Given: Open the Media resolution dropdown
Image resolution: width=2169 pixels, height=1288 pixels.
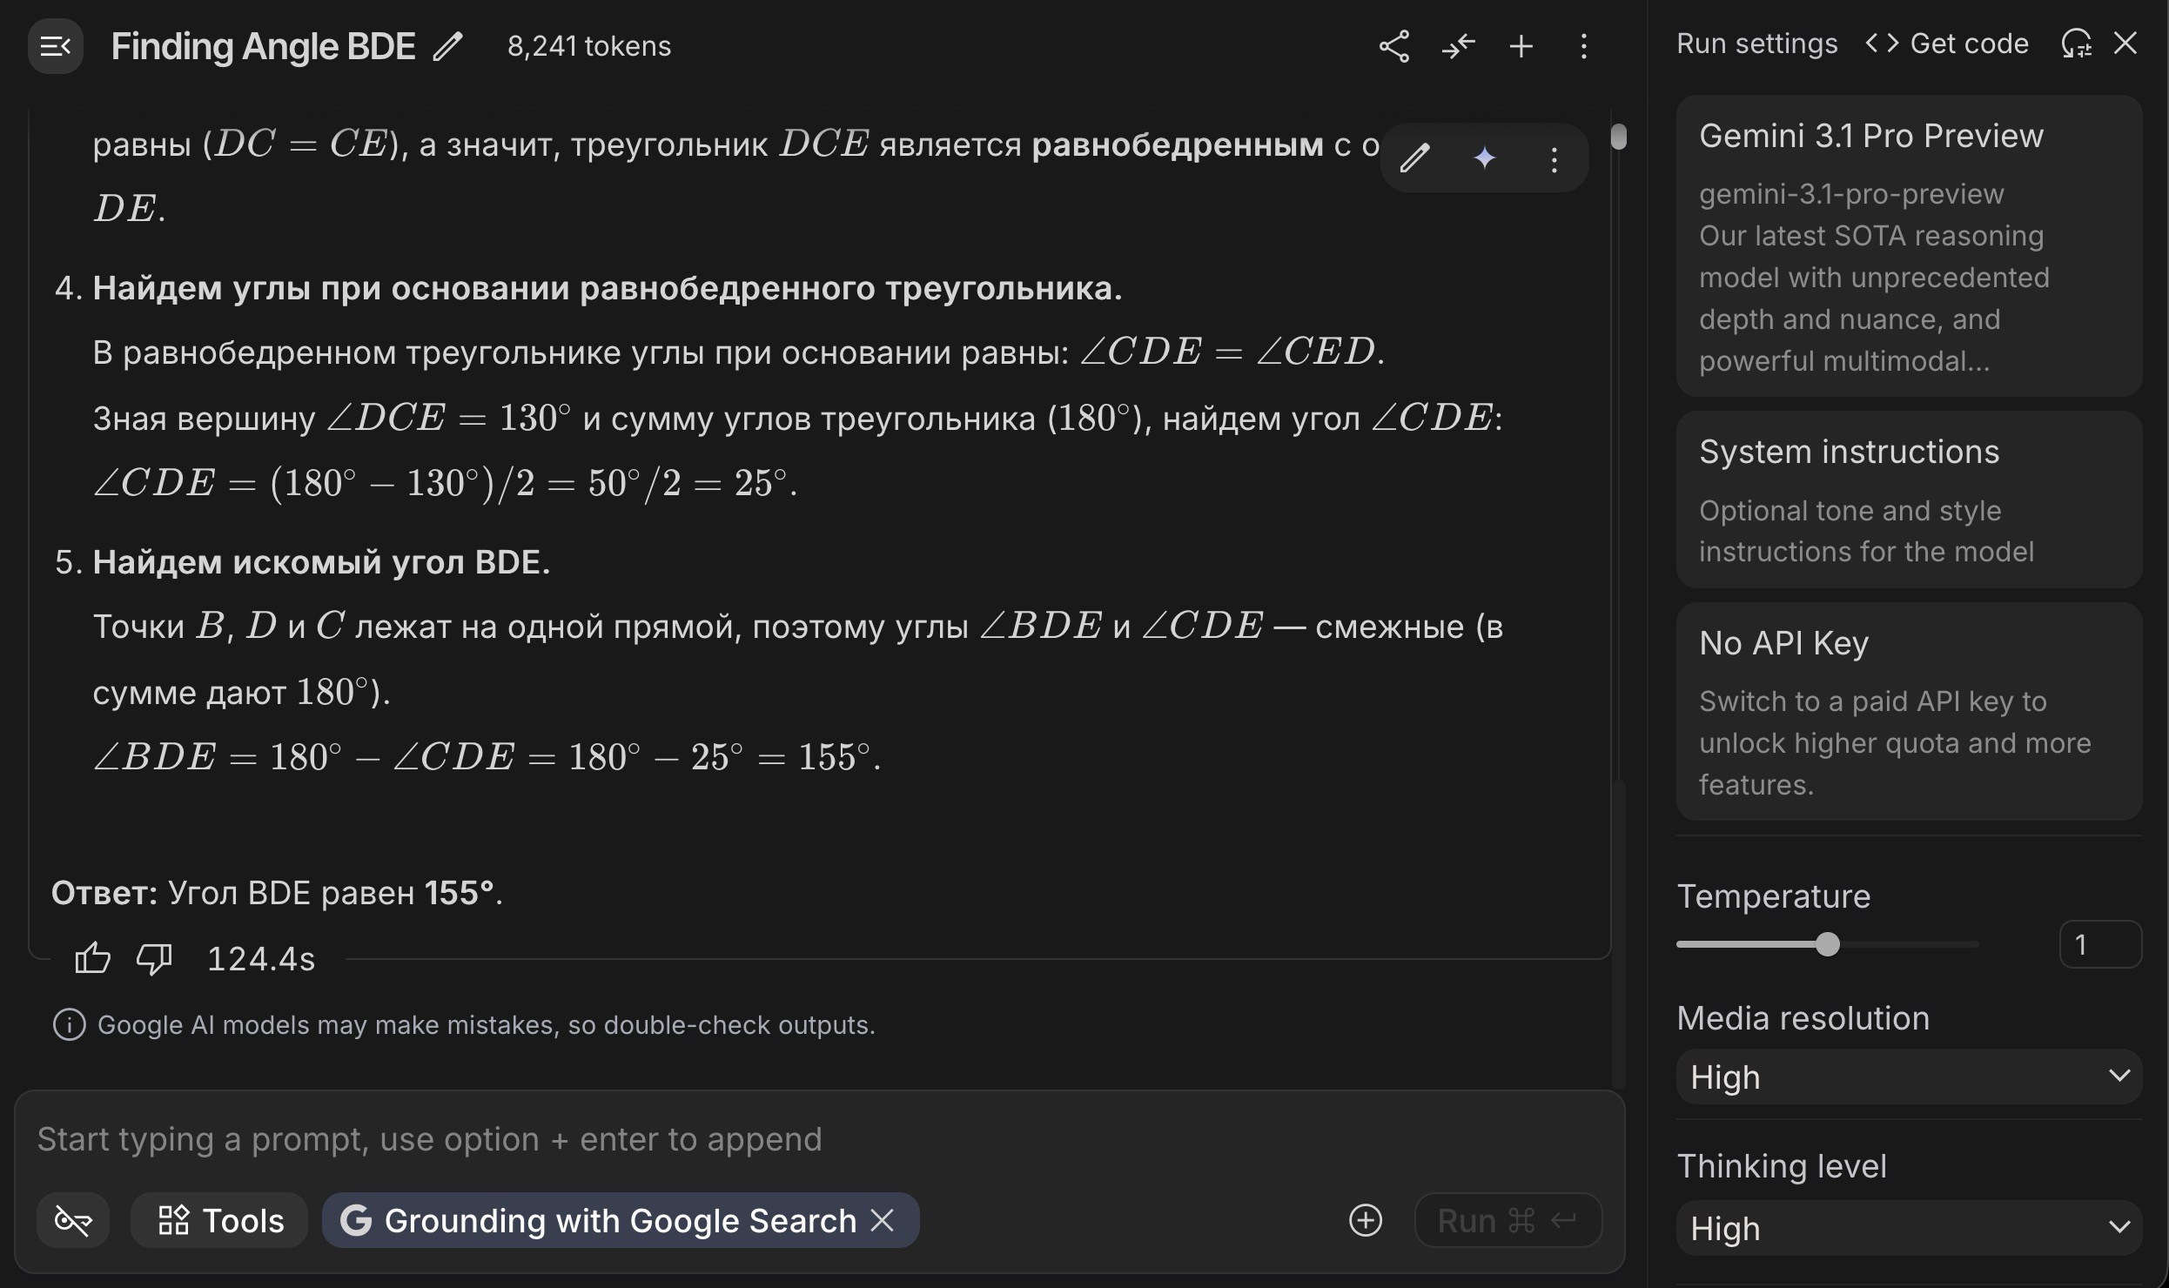Looking at the screenshot, I should pos(1908,1077).
